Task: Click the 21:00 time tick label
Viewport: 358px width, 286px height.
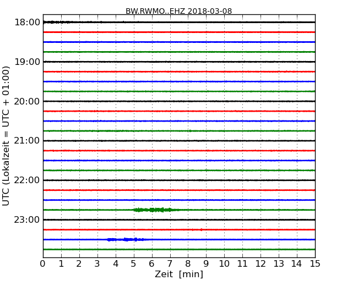Action: point(27,141)
